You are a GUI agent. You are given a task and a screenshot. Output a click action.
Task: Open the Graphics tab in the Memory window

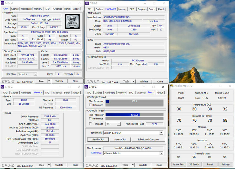tap(57, 93)
